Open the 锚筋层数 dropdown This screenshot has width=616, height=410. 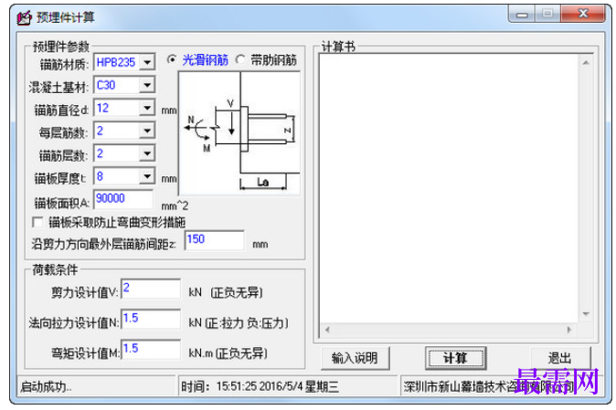[147, 153]
